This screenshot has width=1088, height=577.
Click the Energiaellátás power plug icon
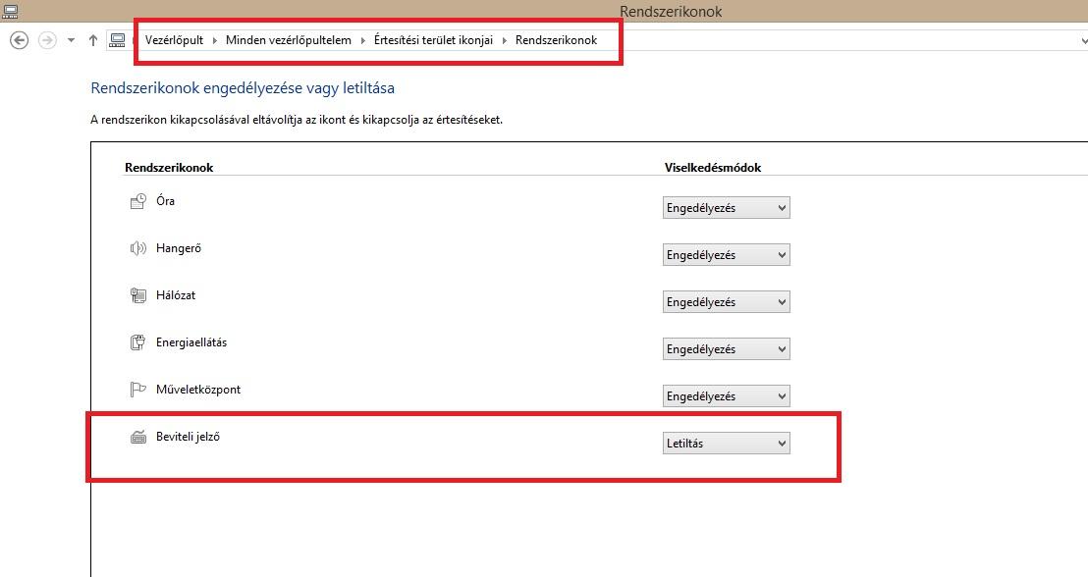pyautogui.click(x=138, y=342)
